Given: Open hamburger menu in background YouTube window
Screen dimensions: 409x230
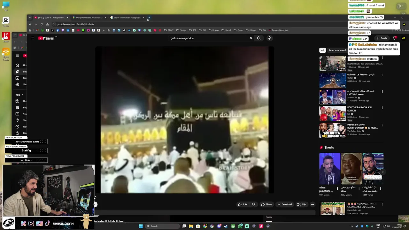Looking at the screenshot, I should point(17,56).
